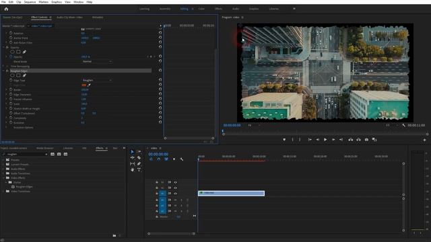Open the Audio Clip Mixer tab
The height and width of the screenshot is (242, 431).
pos(69,17)
